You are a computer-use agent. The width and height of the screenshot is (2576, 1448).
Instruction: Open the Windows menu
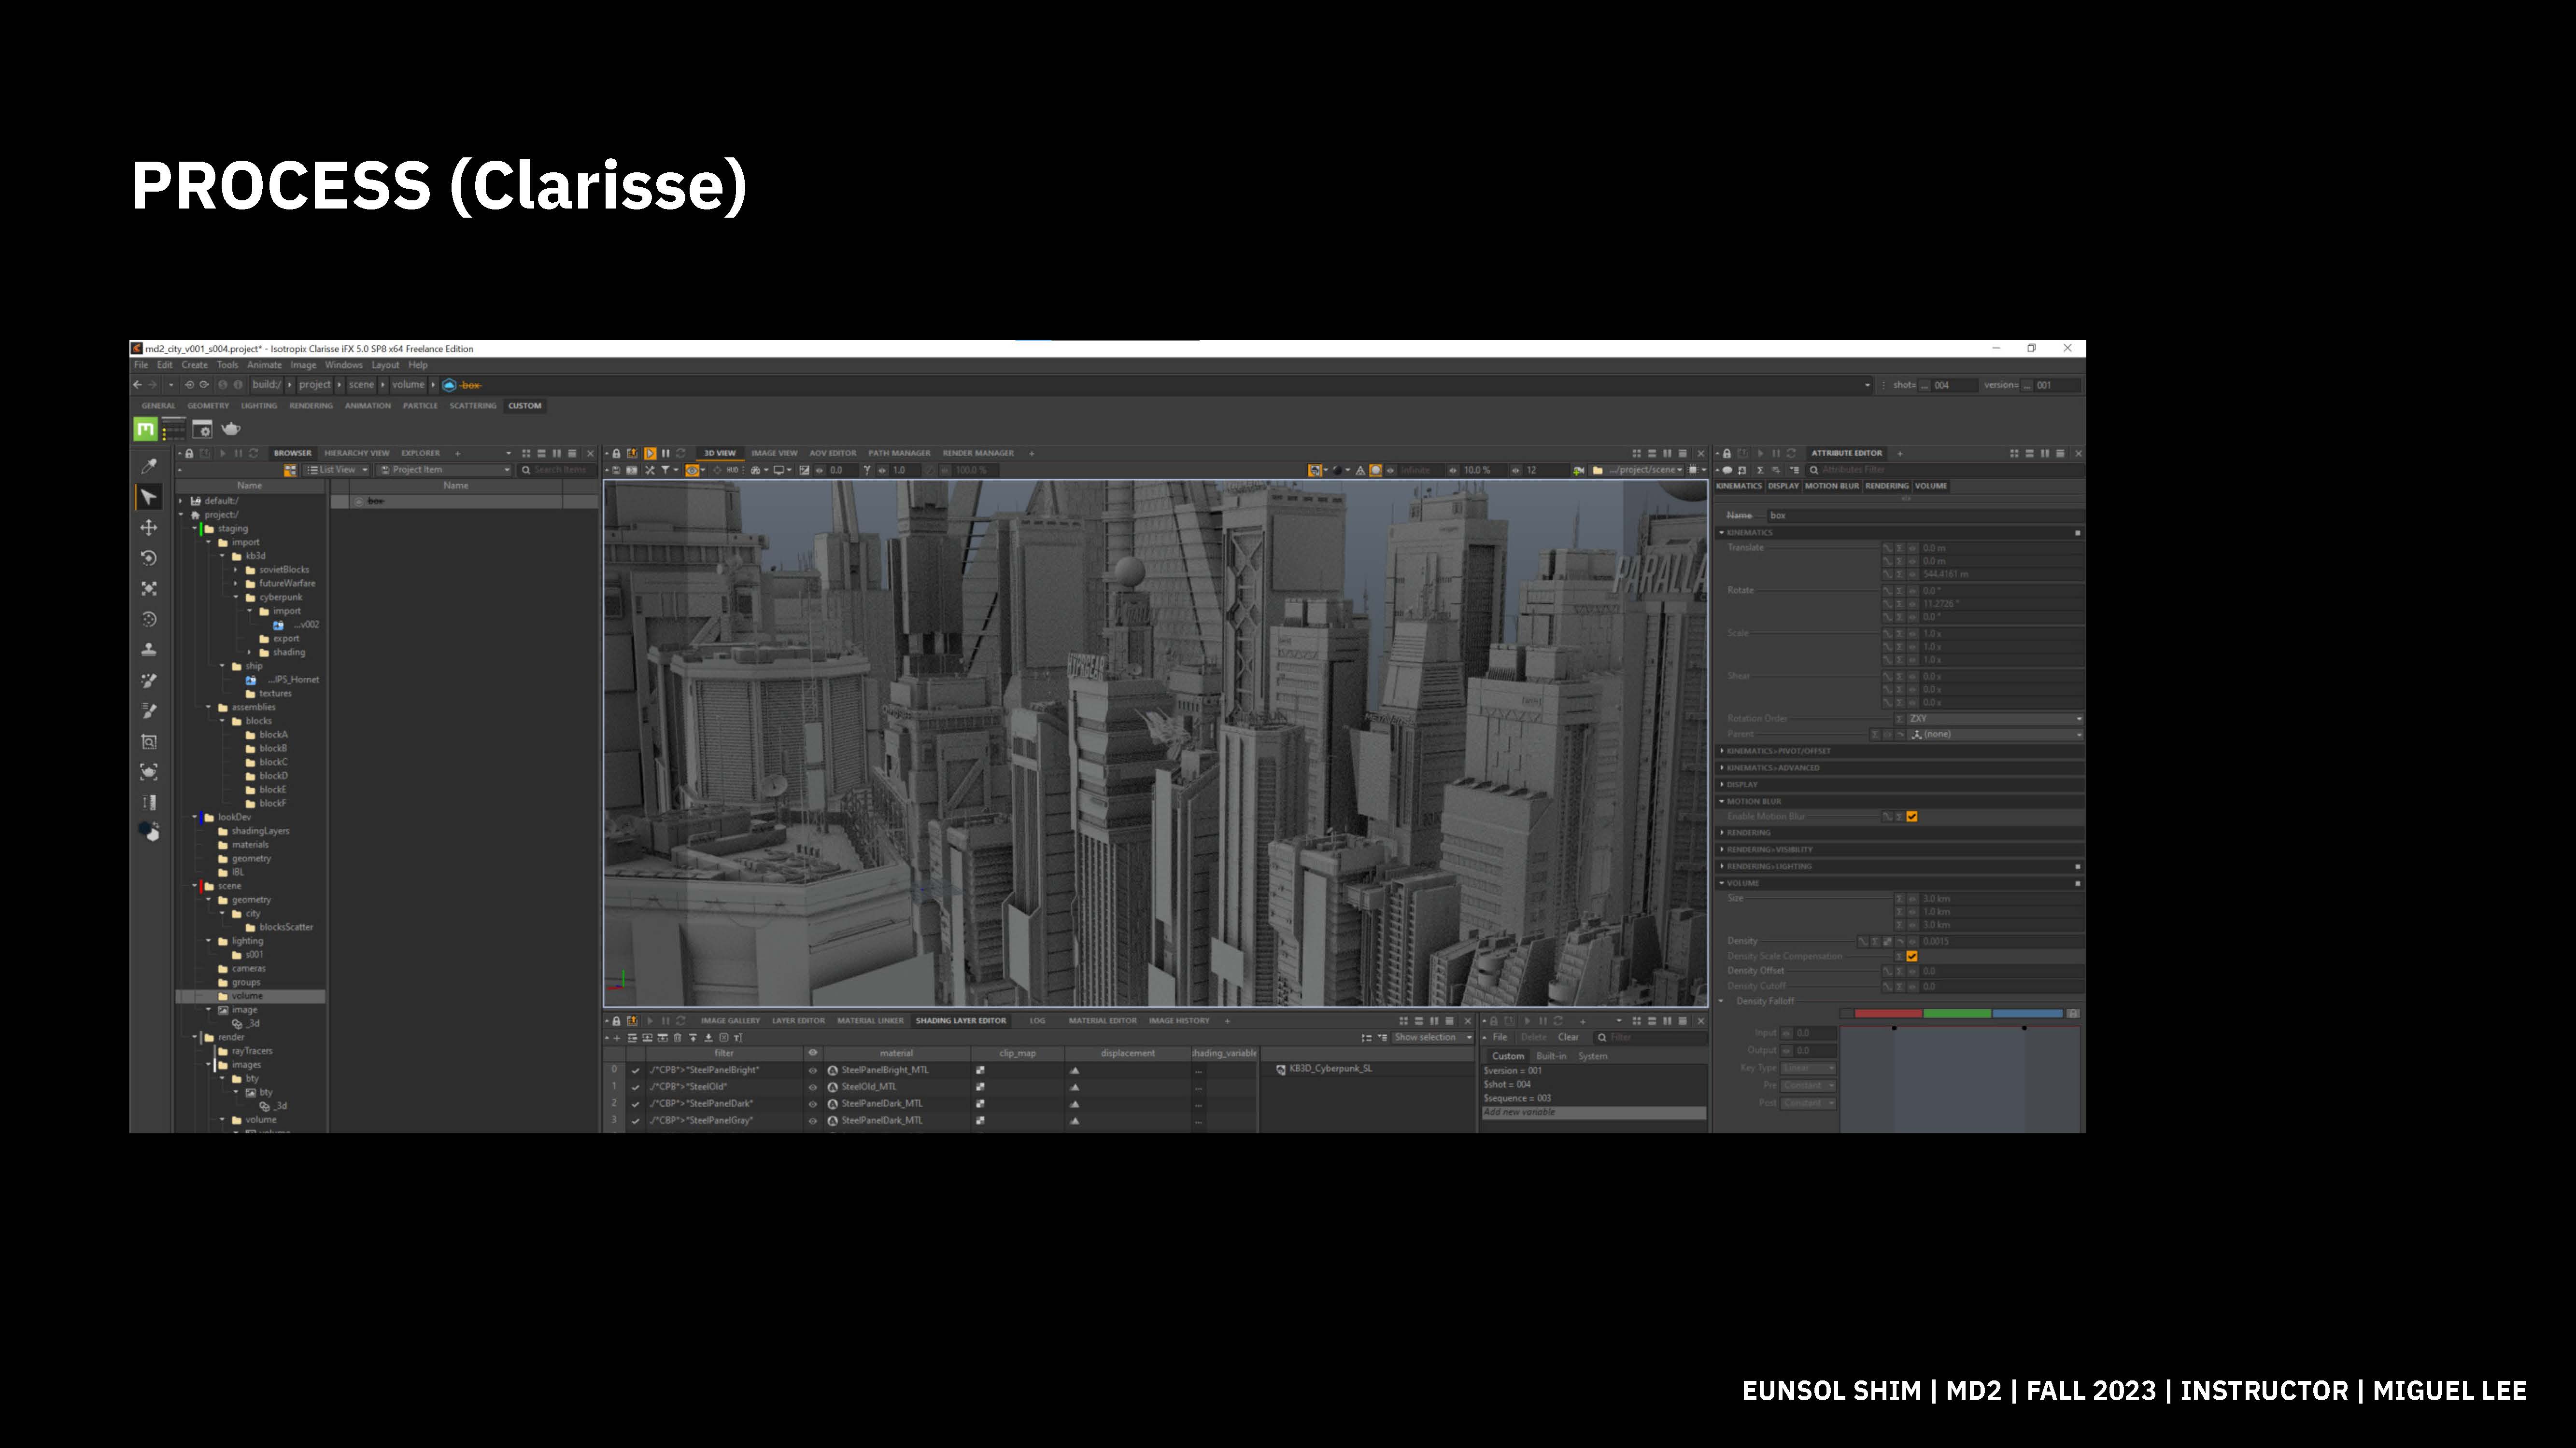coord(343,365)
